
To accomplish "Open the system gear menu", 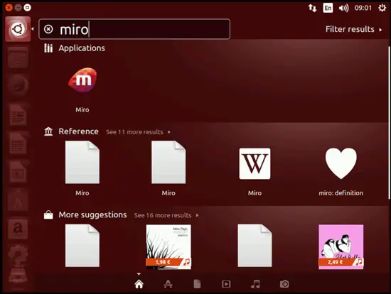I will tap(382, 8).
